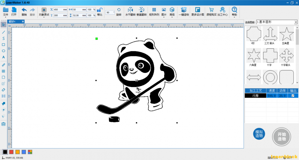The height and width of the screenshot is (160, 299).
Task: Select the rounded-corner page tool
Action: pyautogui.click(x=3, y=77)
